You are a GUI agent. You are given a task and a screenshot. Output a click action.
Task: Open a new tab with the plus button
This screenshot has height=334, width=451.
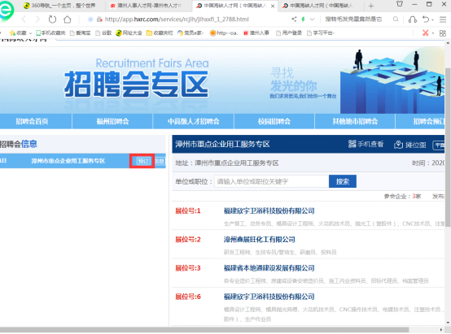[371, 6]
